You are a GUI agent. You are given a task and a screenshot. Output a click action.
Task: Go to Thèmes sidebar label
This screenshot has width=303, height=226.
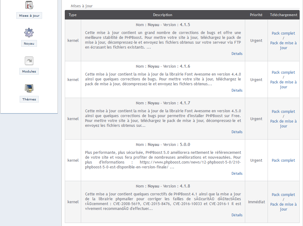tap(29, 99)
